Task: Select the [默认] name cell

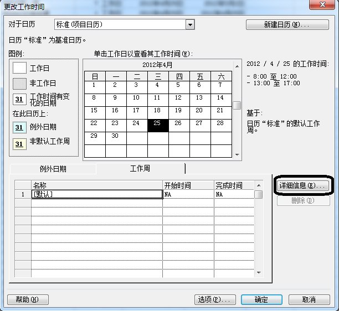Action: tap(97, 194)
